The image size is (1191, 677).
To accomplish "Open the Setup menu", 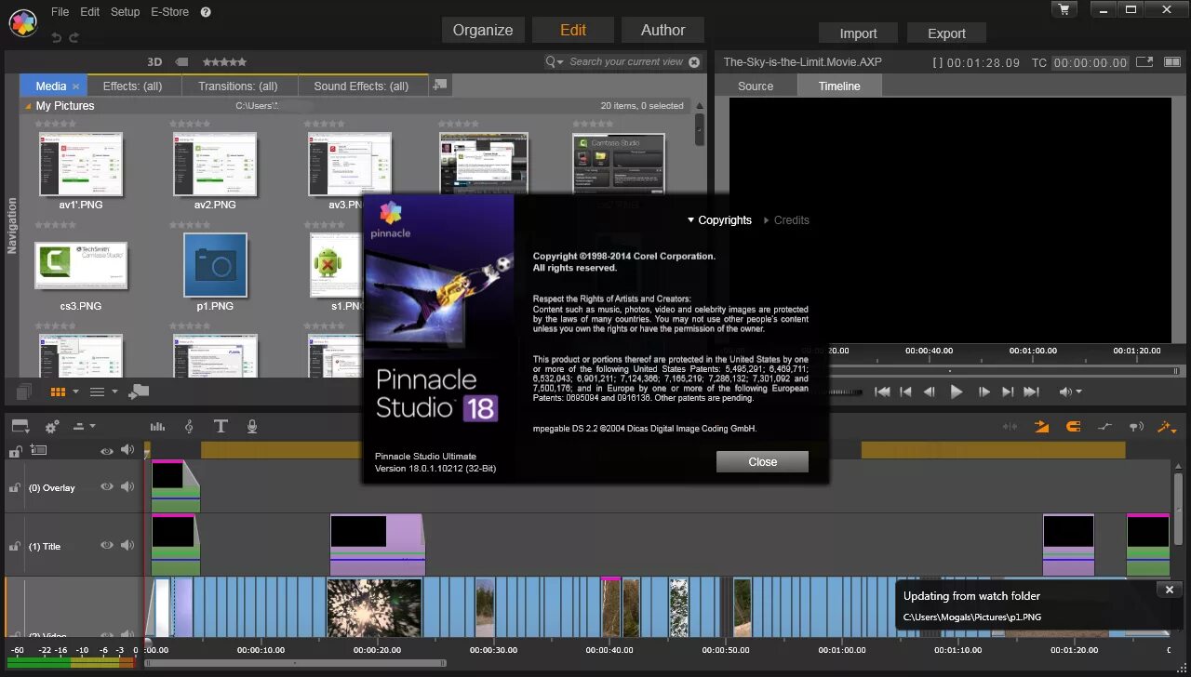I will click(125, 12).
